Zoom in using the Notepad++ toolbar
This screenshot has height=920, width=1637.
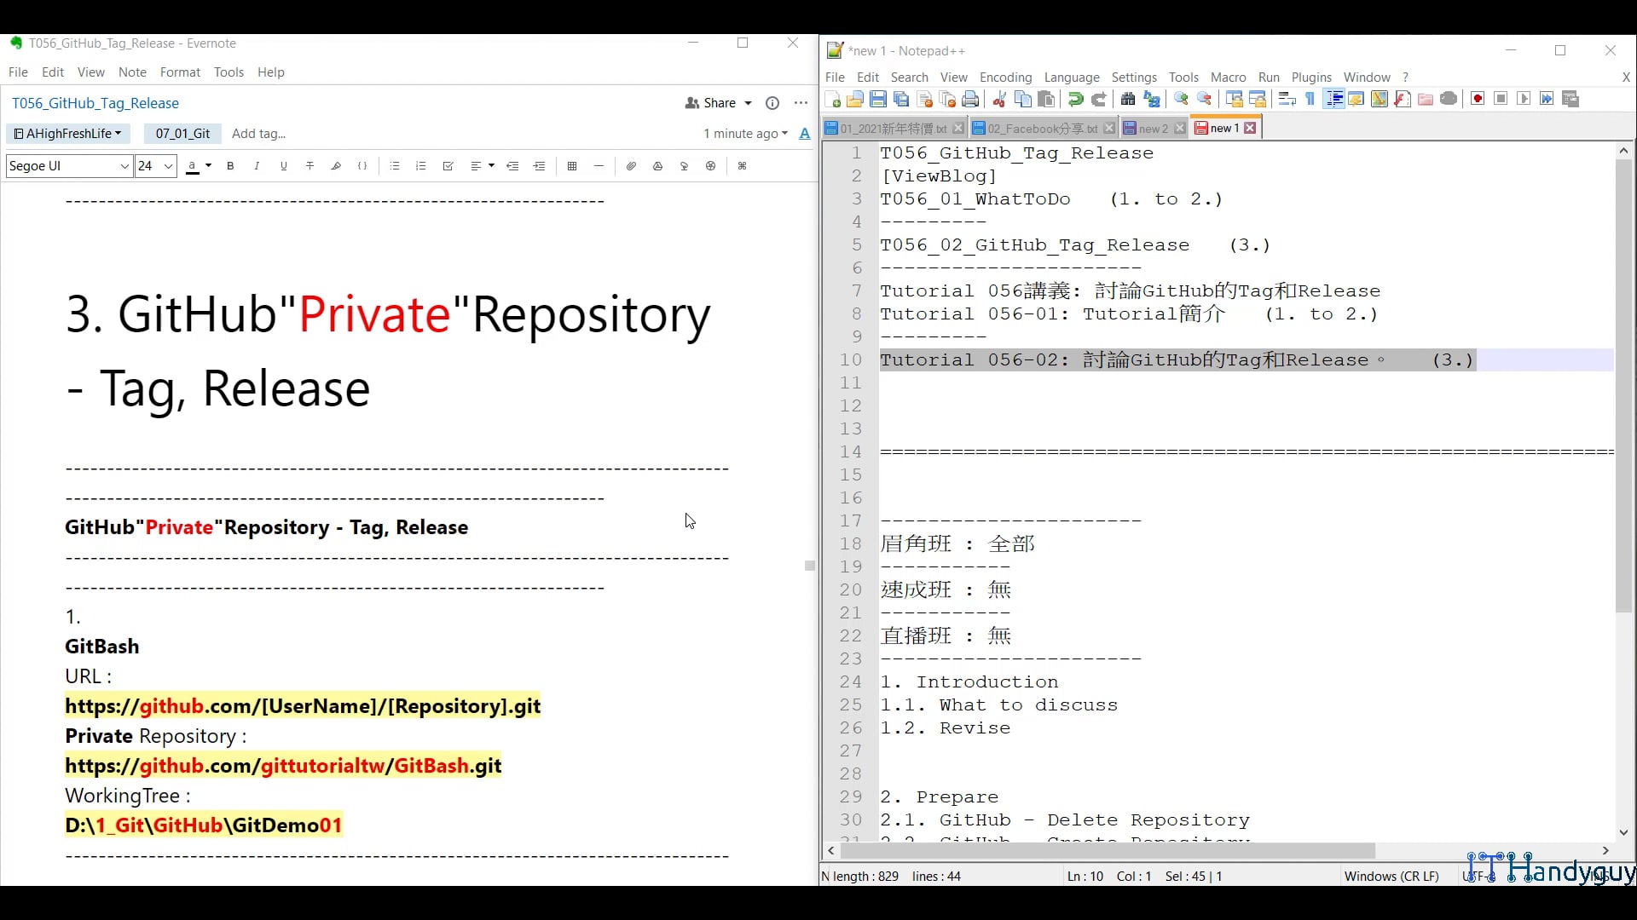pyautogui.click(x=1181, y=99)
